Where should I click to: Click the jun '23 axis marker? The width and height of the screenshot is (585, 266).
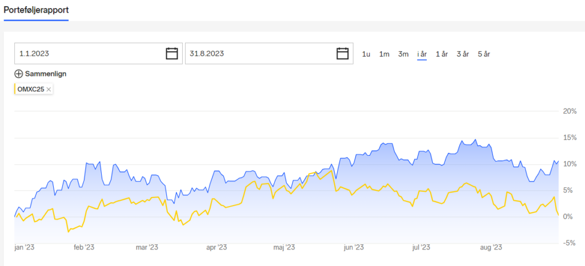pos(354,247)
